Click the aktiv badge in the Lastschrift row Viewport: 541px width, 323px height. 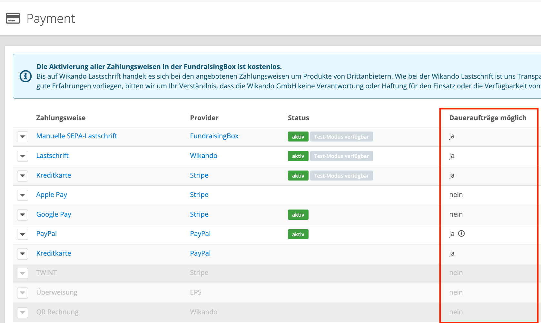(x=298, y=156)
